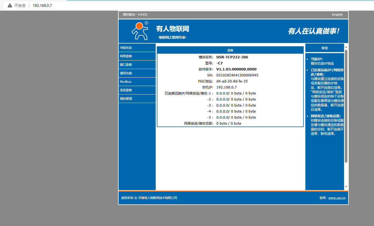374x226 pixels.
Task: Click the -3 connection row value
Action: pyautogui.click(x=236, y=105)
